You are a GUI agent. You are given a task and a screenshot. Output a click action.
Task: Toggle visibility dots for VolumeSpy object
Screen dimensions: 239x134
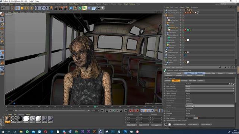pos(182,55)
